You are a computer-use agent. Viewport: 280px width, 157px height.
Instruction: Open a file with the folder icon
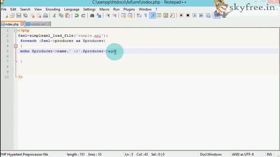pos(12,16)
